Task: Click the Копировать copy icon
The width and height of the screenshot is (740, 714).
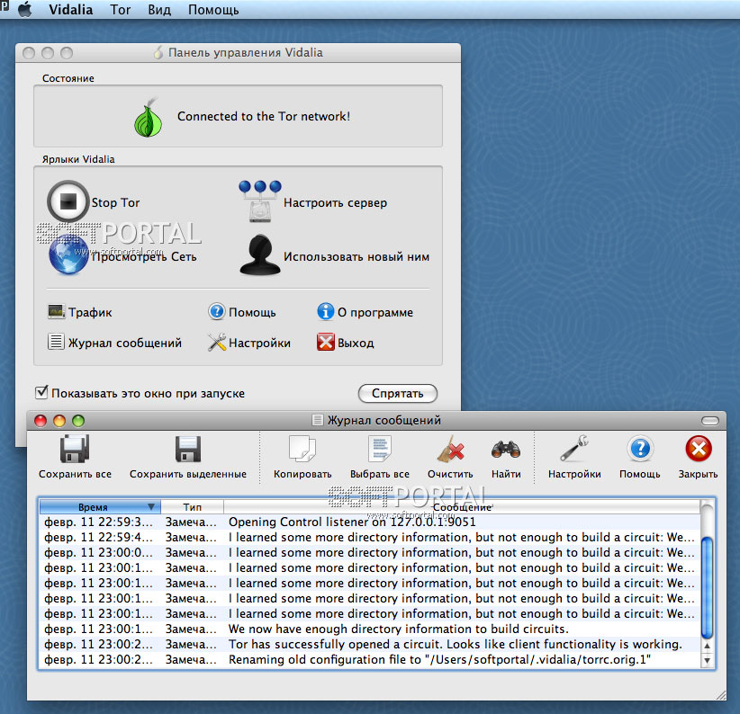Action: coord(302,449)
